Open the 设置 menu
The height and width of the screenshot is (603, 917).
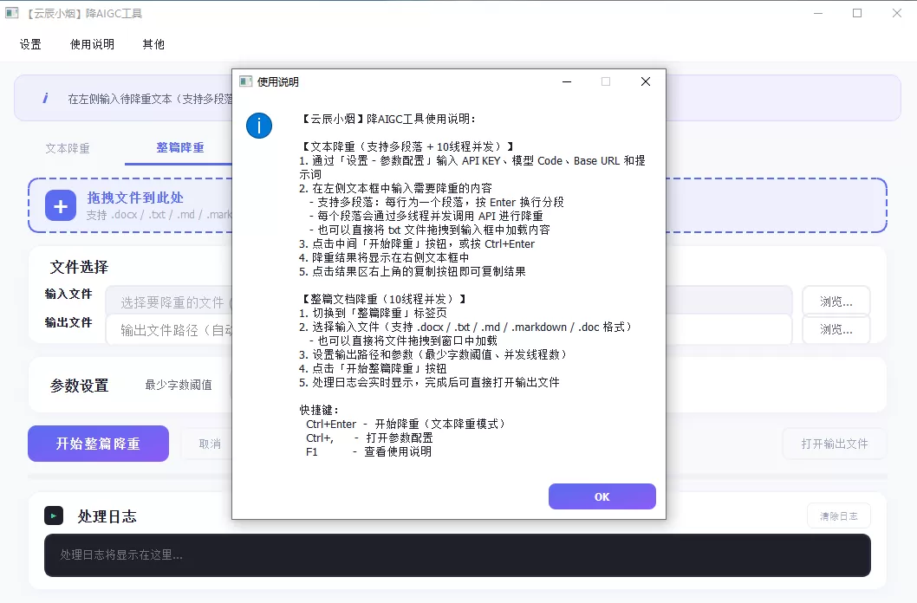(x=30, y=44)
